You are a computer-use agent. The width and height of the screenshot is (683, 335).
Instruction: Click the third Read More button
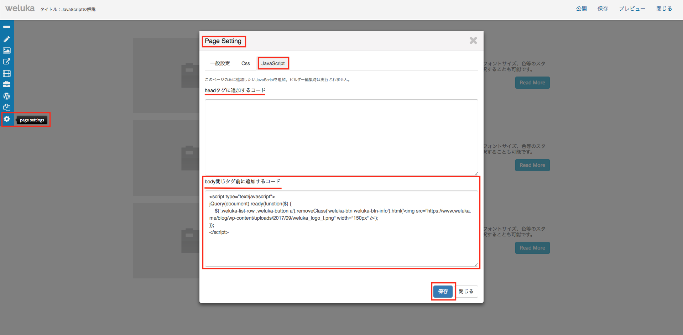tap(532, 248)
